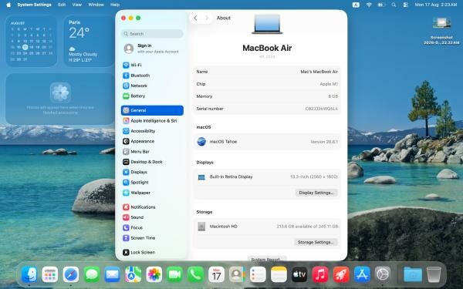Open Notifications settings
Image resolution: width=463 pixels, height=289 pixels.
pyautogui.click(x=152, y=207)
